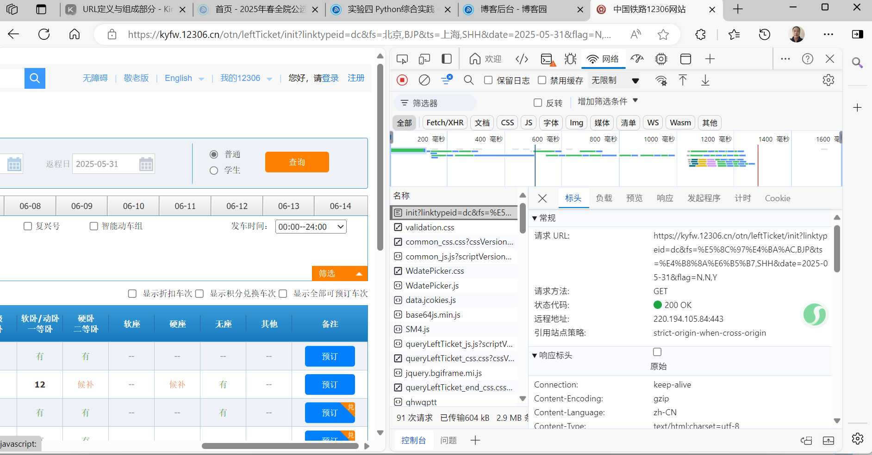872x455 pixels.
Task: Open the Application panel icon in DevTools
Action: tap(685, 59)
